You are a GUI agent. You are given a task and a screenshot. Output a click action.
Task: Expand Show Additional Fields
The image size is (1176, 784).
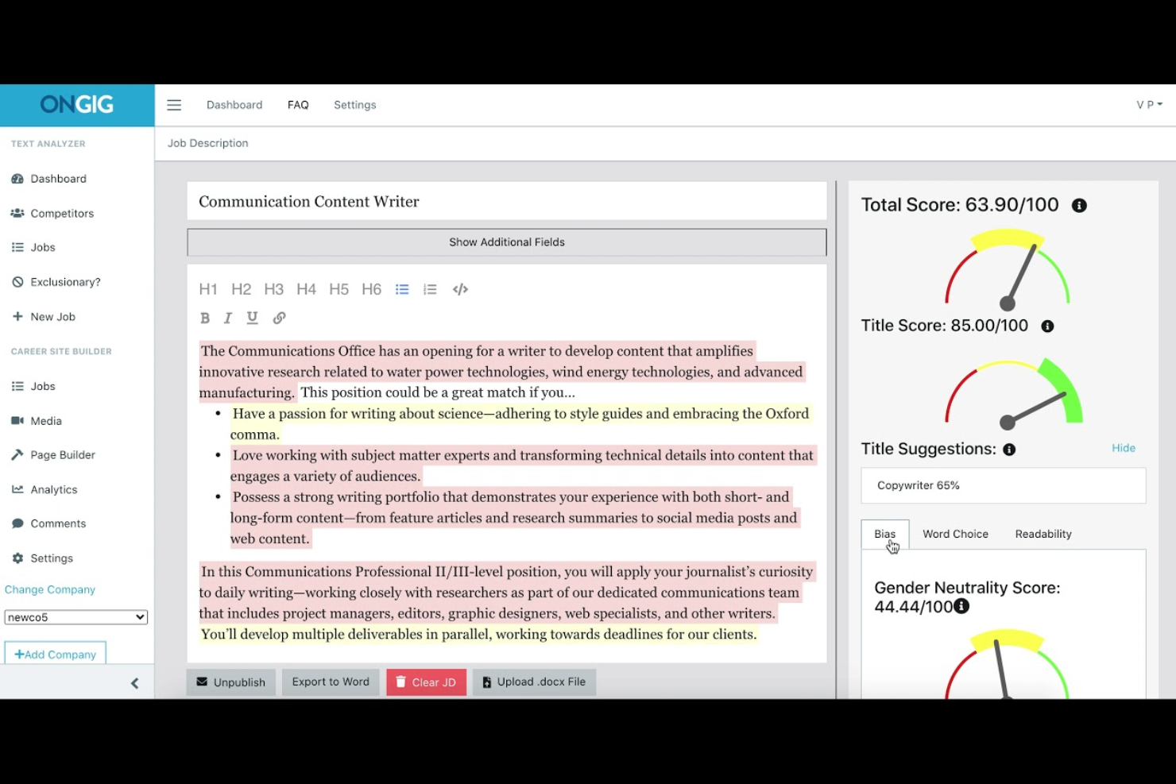tap(506, 241)
